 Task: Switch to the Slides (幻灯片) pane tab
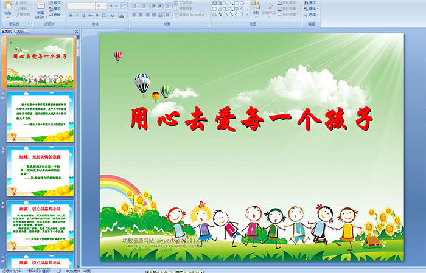(7, 32)
